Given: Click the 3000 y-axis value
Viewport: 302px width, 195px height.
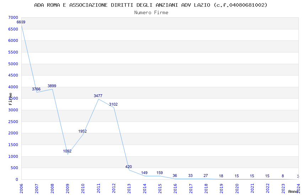Looking at the screenshot, I should (x=13, y=110).
